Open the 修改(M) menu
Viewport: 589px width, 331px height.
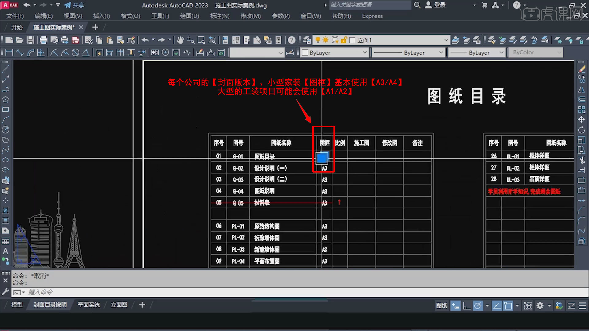click(251, 16)
